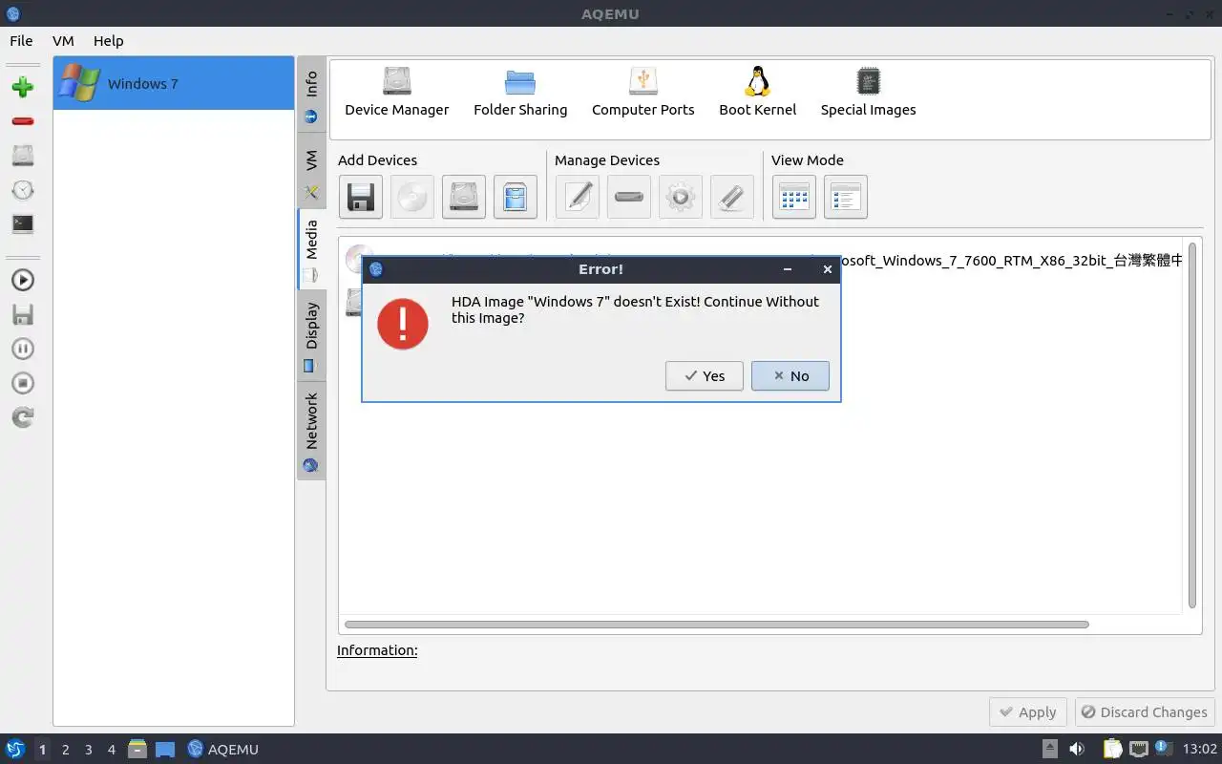Screen dimensions: 1222x764
Task: Open the VM menu
Action: pos(63,41)
